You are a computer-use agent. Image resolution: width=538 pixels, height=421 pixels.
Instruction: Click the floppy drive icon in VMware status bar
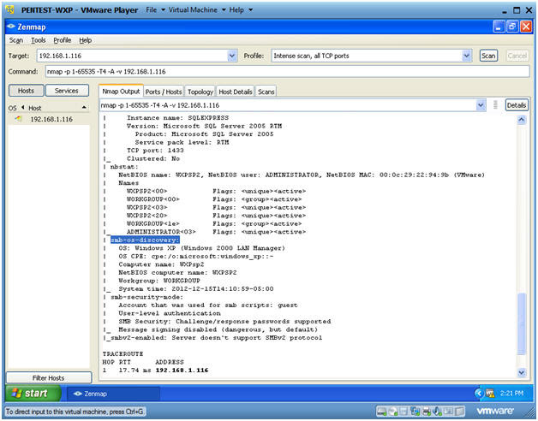point(403,411)
